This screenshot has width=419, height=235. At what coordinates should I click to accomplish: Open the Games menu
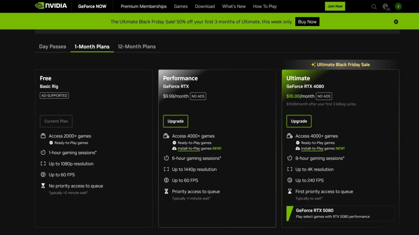[181, 6]
